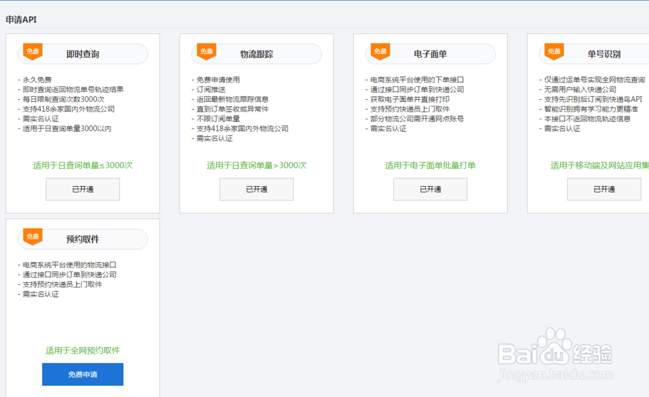Click 已开通 under 单号识别

click(604, 189)
